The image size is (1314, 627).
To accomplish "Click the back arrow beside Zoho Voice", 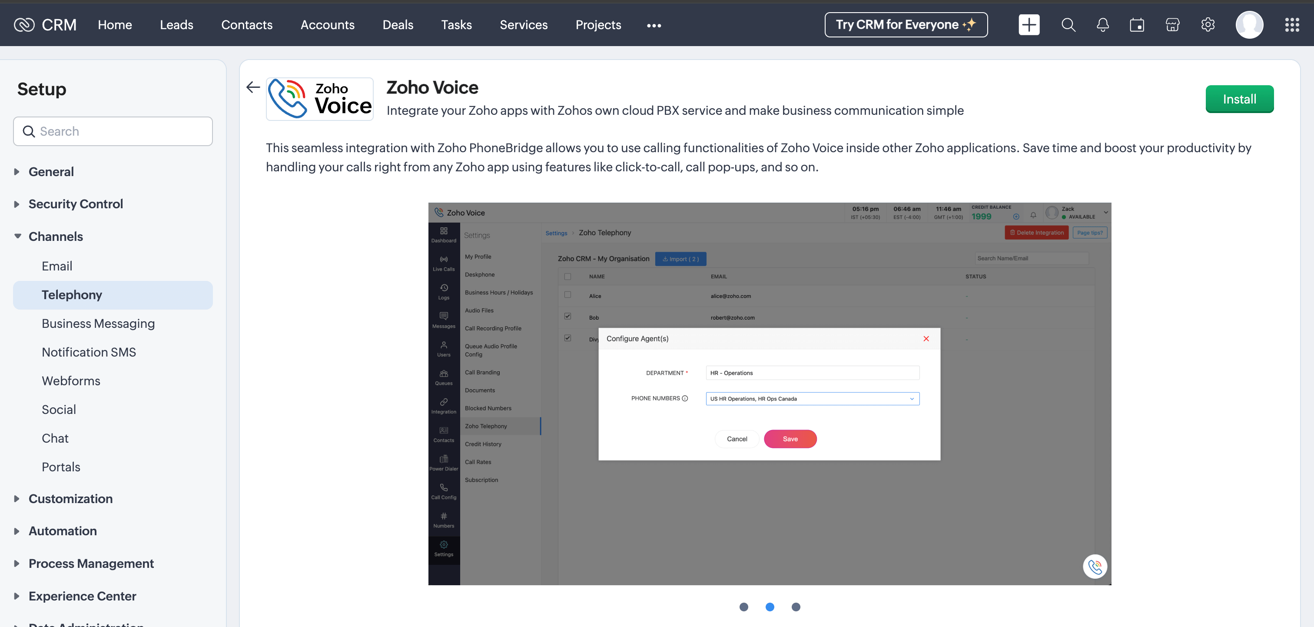I will point(253,87).
